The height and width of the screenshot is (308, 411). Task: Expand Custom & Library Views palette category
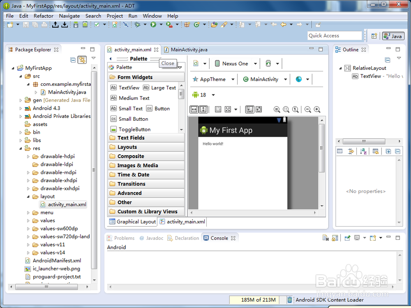pyautogui.click(x=146, y=211)
